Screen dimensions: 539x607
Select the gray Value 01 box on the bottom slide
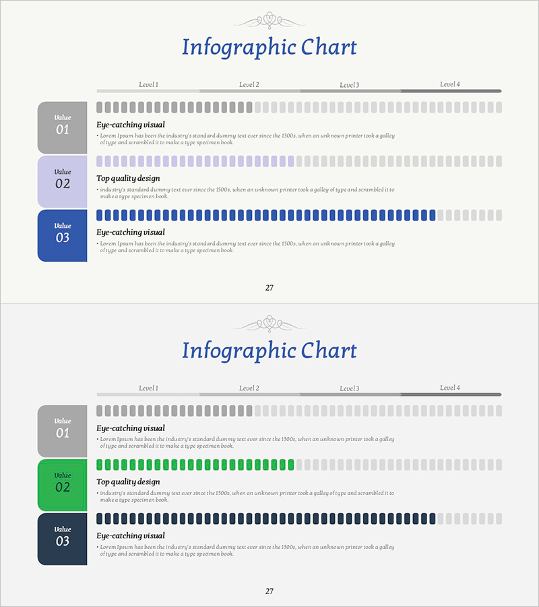tap(63, 431)
